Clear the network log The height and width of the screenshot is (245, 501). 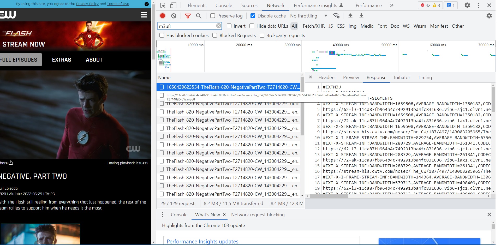[174, 16]
